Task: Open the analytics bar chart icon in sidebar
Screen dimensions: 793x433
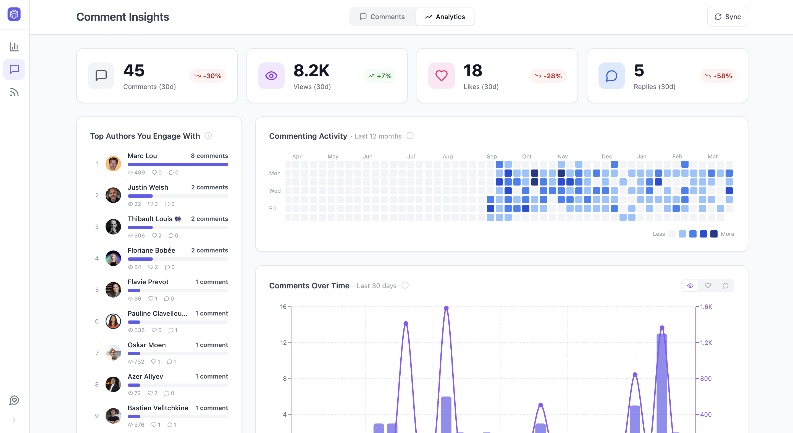Action: [14, 47]
